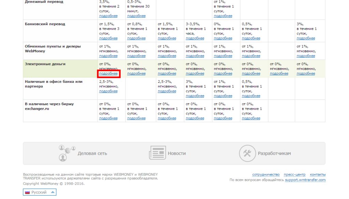Open last подробнее in Обменные пункты row
Image resolution: width=349 pixels, height=199 pixels.
[x=306, y=56]
